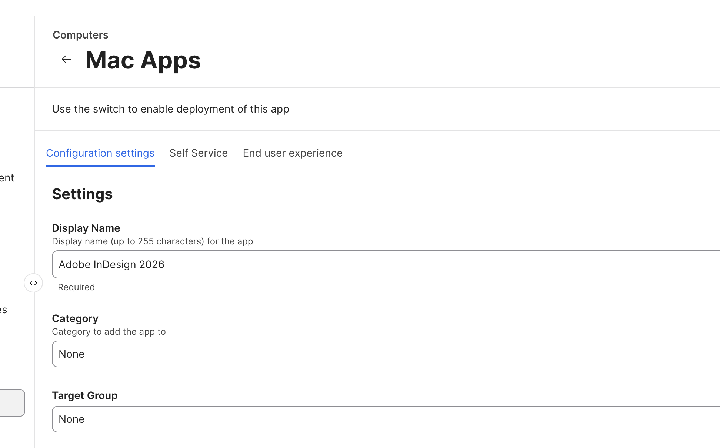The image size is (720, 448).
Task: Click the Display Name input field
Action: click(x=386, y=264)
